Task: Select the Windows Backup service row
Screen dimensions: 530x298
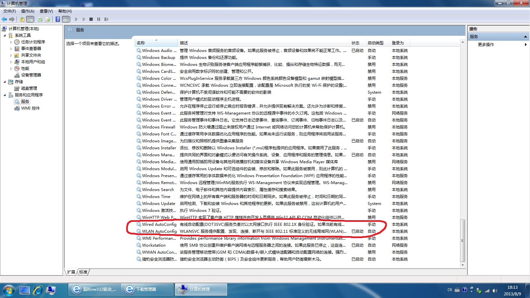Action: tap(272, 58)
